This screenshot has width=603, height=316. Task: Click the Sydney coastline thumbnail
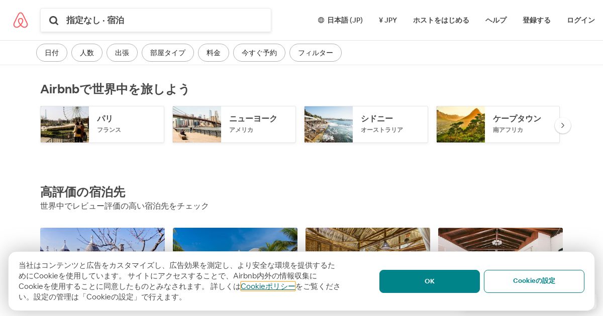pyautogui.click(x=329, y=124)
